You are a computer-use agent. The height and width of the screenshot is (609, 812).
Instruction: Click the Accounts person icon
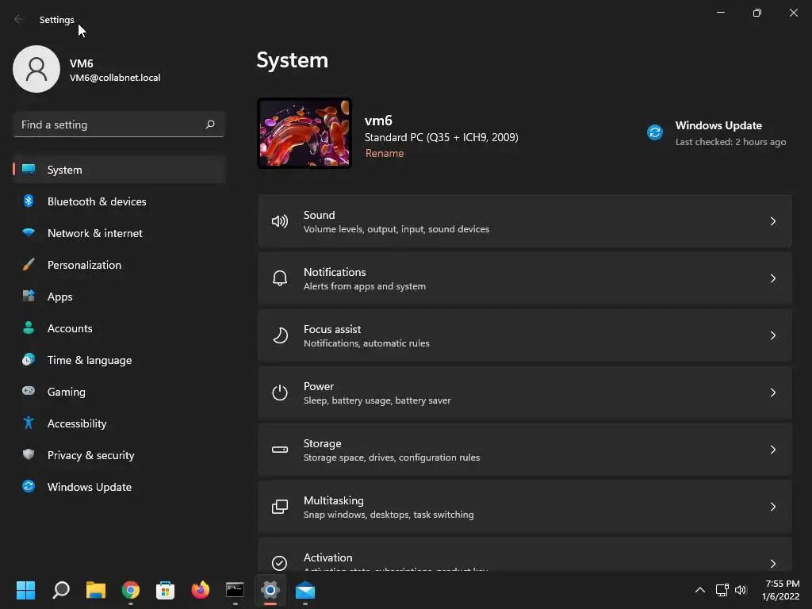click(29, 327)
